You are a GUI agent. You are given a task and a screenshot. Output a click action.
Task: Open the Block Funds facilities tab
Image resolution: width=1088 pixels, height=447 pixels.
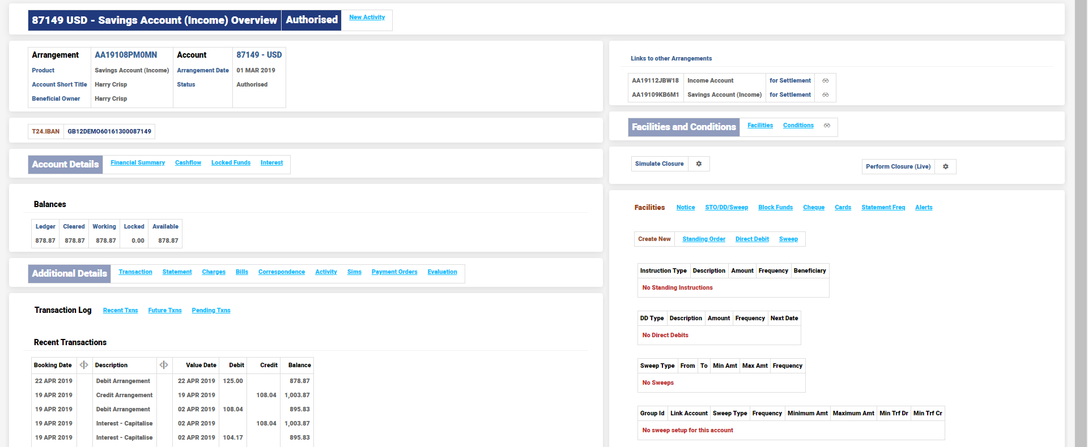click(x=775, y=208)
